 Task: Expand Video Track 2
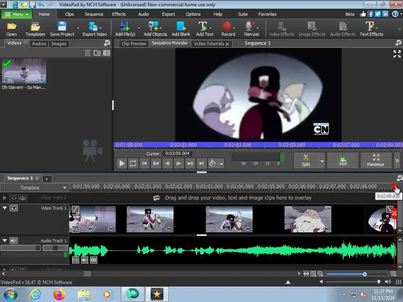[x=4, y=197]
